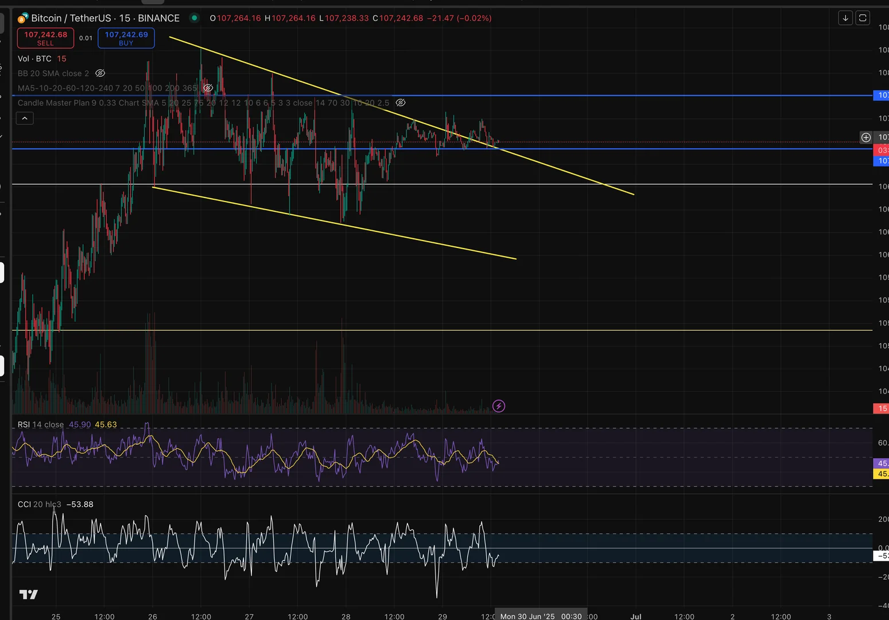Click the RSI moving average value 45.63
The image size is (889, 620).
point(106,425)
